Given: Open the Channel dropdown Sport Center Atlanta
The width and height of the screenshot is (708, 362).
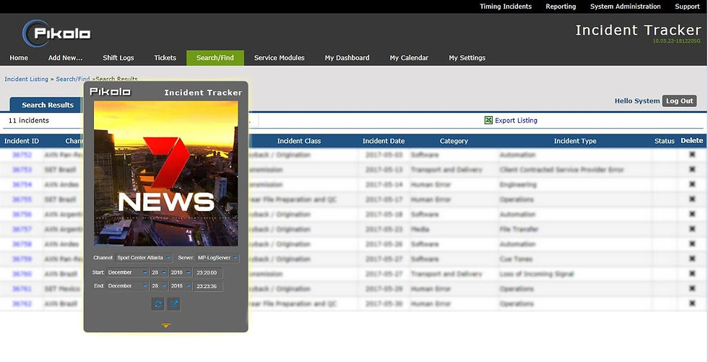Looking at the screenshot, I should click(144, 258).
